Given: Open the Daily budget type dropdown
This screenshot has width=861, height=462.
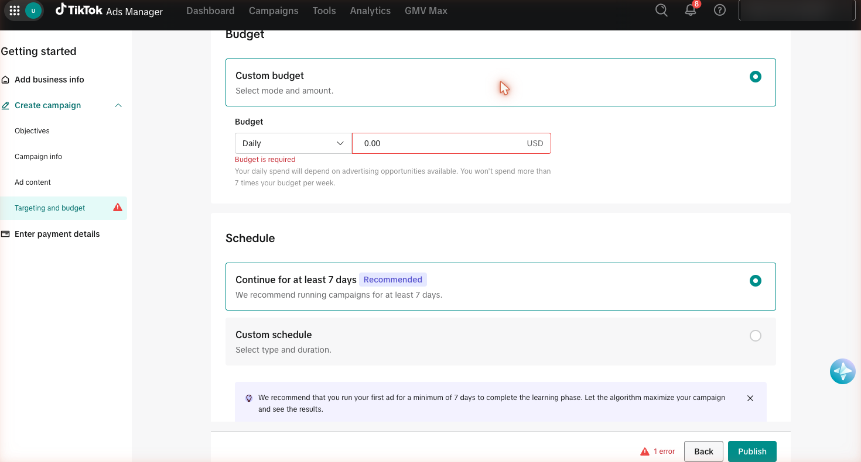Looking at the screenshot, I should pyautogui.click(x=293, y=143).
